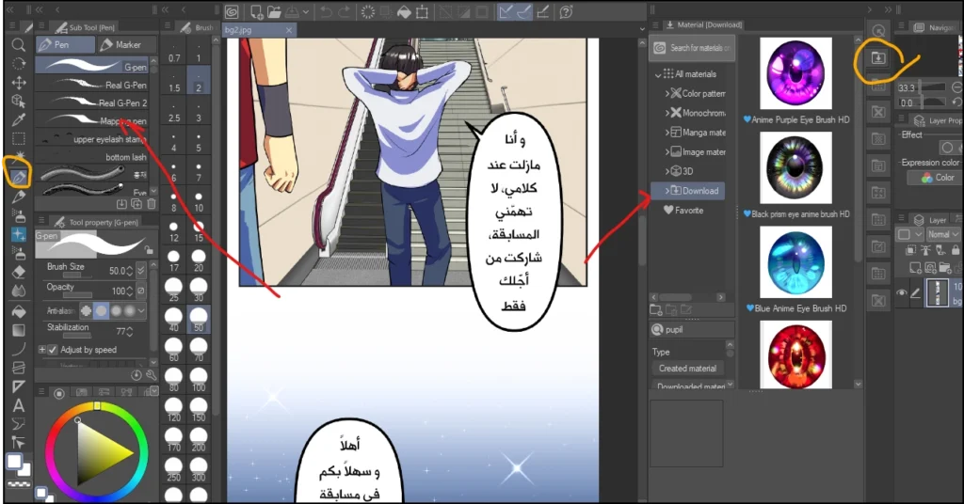
Task: Select the Figure line tool
Action: (x=19, y=349)
